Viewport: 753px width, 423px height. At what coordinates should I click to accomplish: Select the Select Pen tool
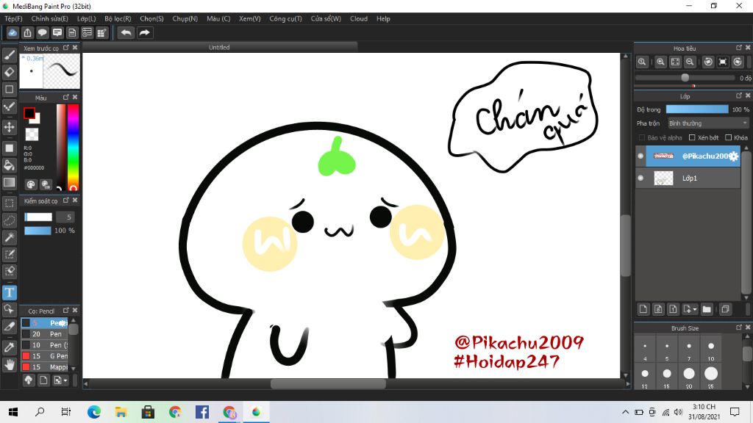pyautogui.click(x=9, y=254)
